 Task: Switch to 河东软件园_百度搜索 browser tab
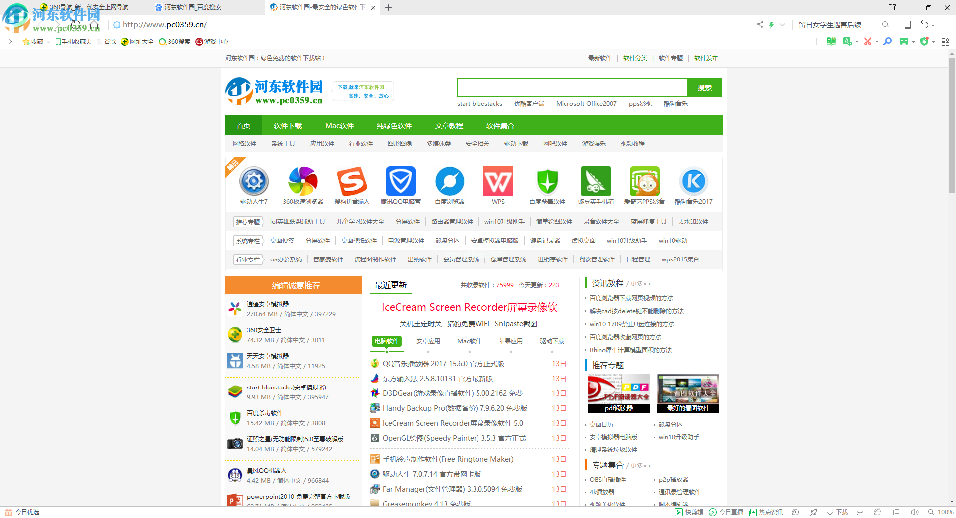click(x=207, y=7)
